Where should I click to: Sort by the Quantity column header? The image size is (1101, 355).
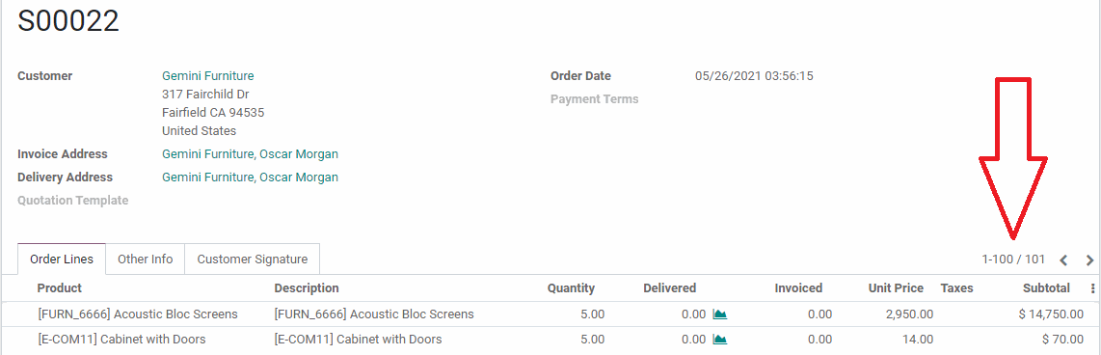tap(571, 288)
